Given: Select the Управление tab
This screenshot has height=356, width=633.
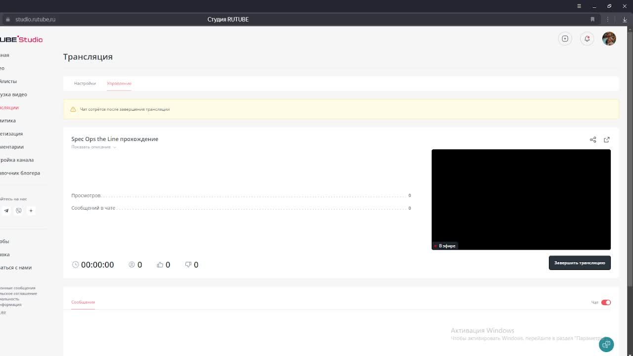Looking at the screenshot, I should point(119,84).
